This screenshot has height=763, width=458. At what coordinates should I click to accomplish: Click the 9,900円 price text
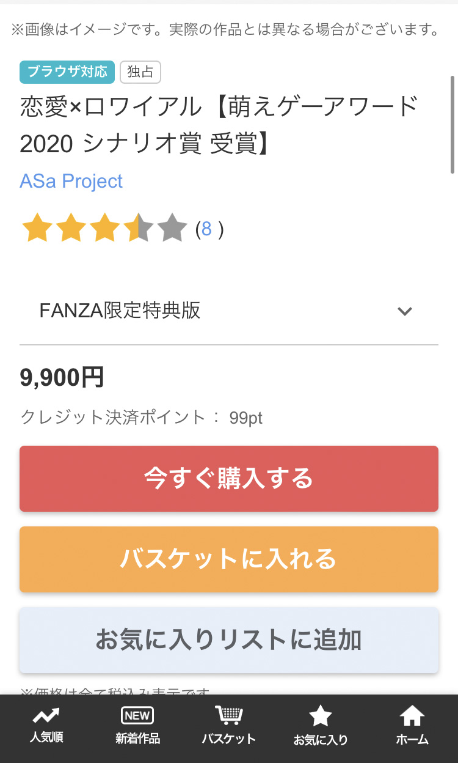pyautogui.click(x=62, y=377)
